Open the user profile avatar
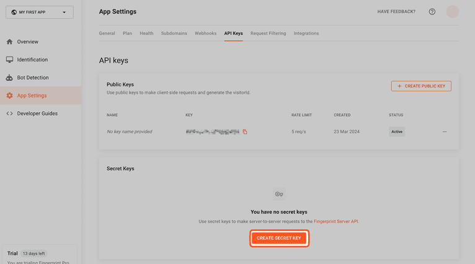This screenshot has width=475, height=264. [x=453, y=12]
